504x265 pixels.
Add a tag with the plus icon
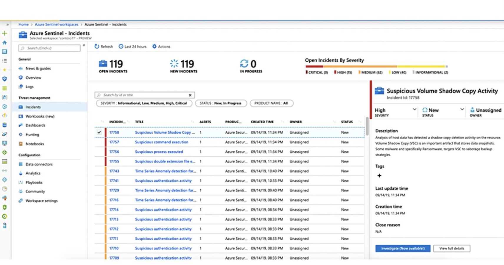coord(379,175)
